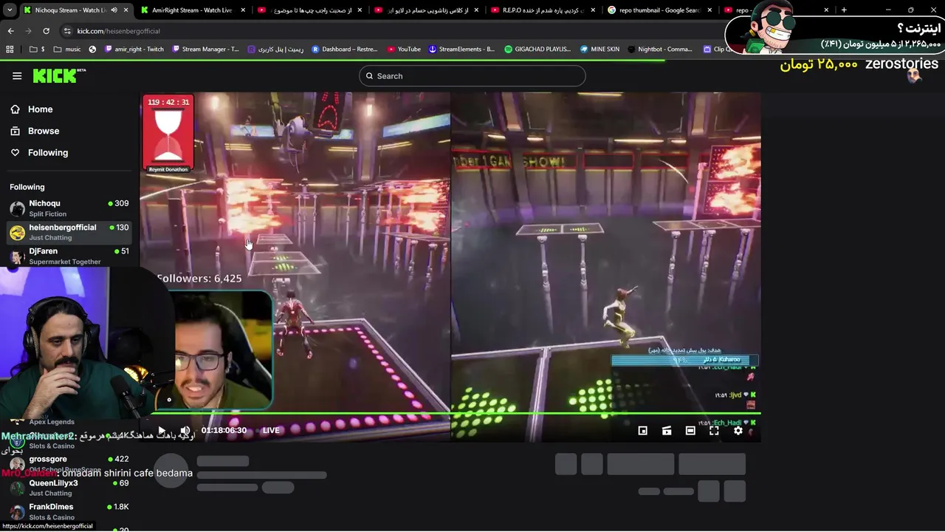Open Stream Manager bookmark
Viewport: 945px width, 532px height.
(x=205, y=50)
